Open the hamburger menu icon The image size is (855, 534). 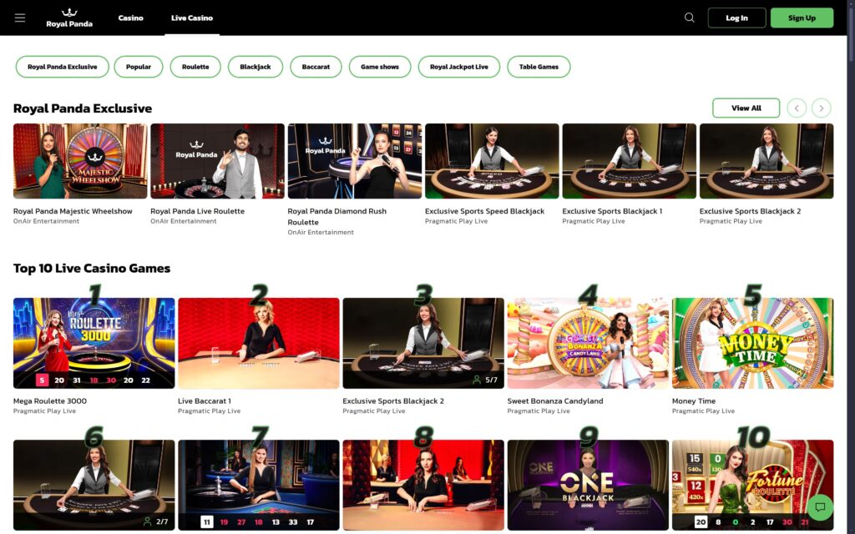point(20,18)
